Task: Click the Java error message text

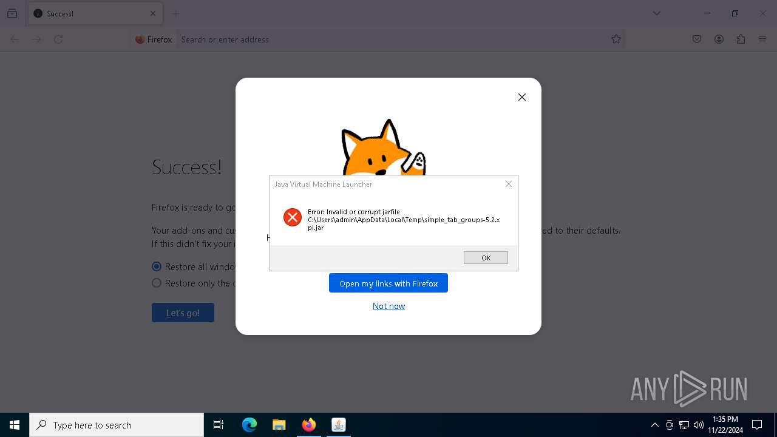Action: pos(404,220)
